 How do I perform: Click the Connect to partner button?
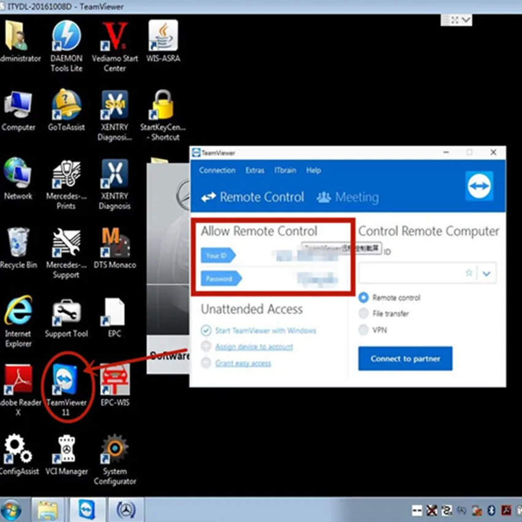405,359
